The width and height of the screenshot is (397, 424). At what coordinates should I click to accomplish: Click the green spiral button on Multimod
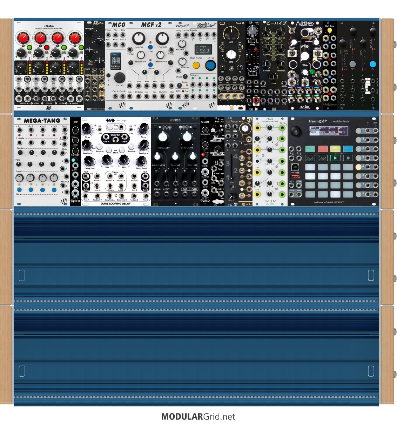coord(312,72)
